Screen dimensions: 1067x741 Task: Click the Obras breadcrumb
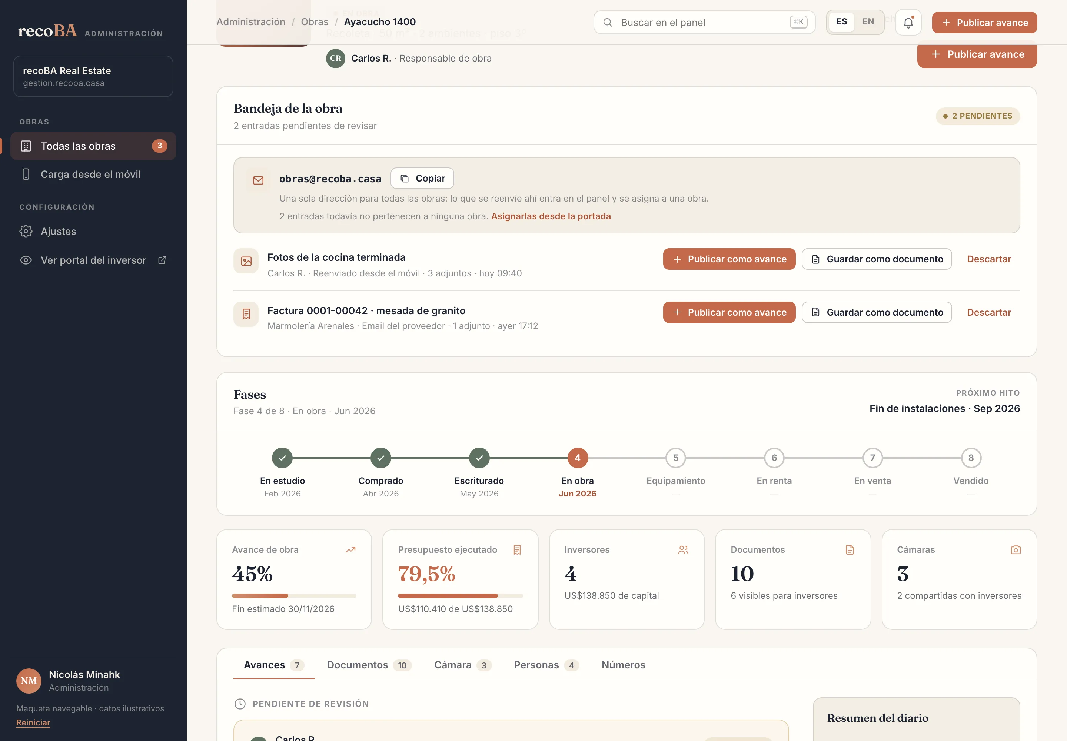[x=314, y=22]
